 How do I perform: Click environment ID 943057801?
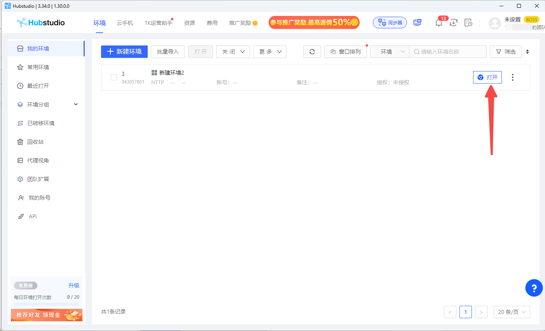click(x=133, y=82)
